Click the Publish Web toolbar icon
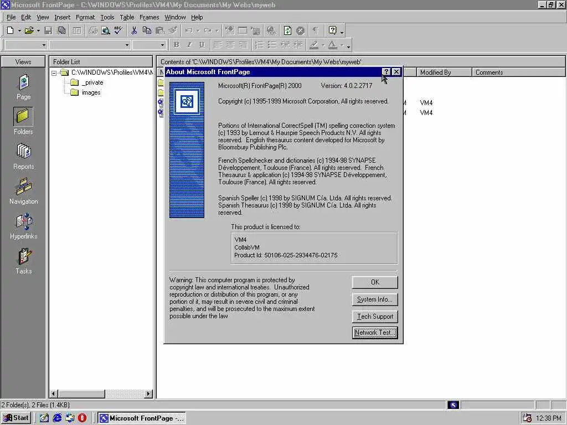 tap(62, 31)
